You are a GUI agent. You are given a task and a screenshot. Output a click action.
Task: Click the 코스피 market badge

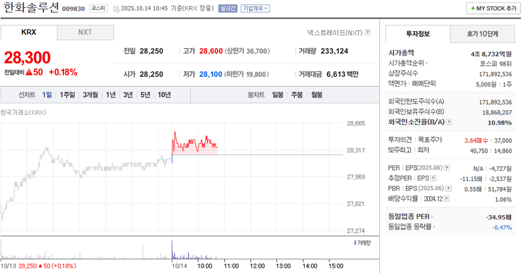click(99, 8)
